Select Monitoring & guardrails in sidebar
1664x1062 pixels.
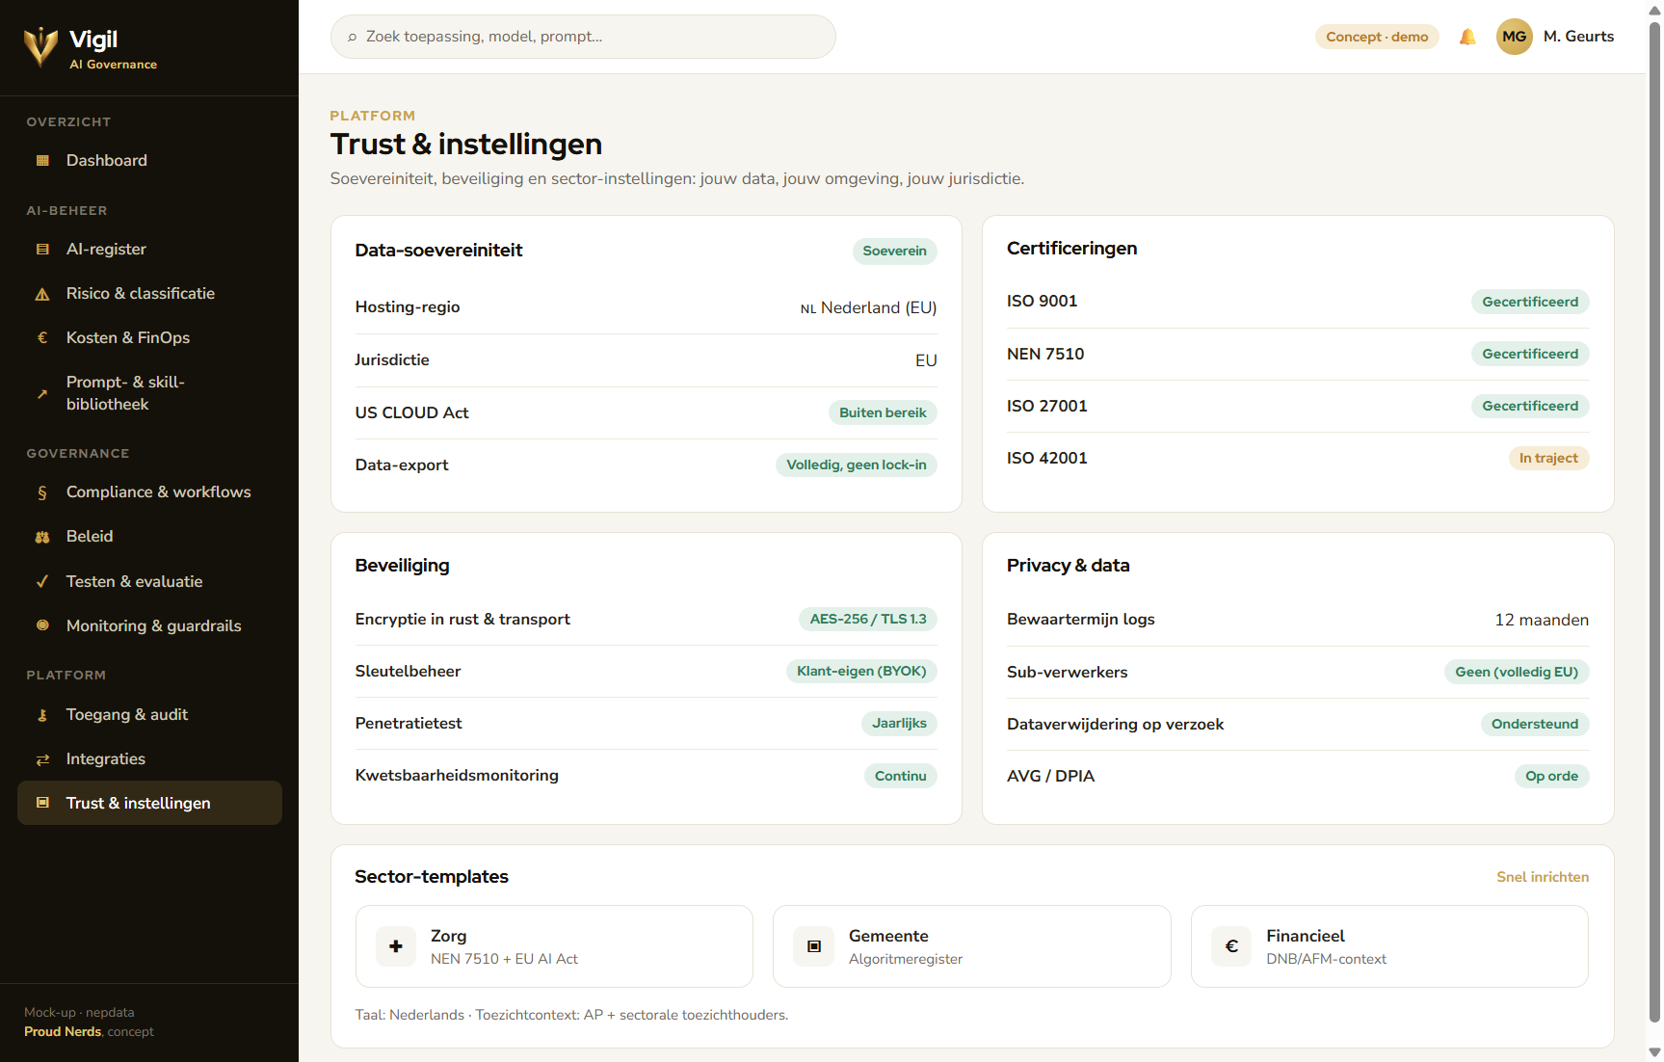(x=149, y=626)
